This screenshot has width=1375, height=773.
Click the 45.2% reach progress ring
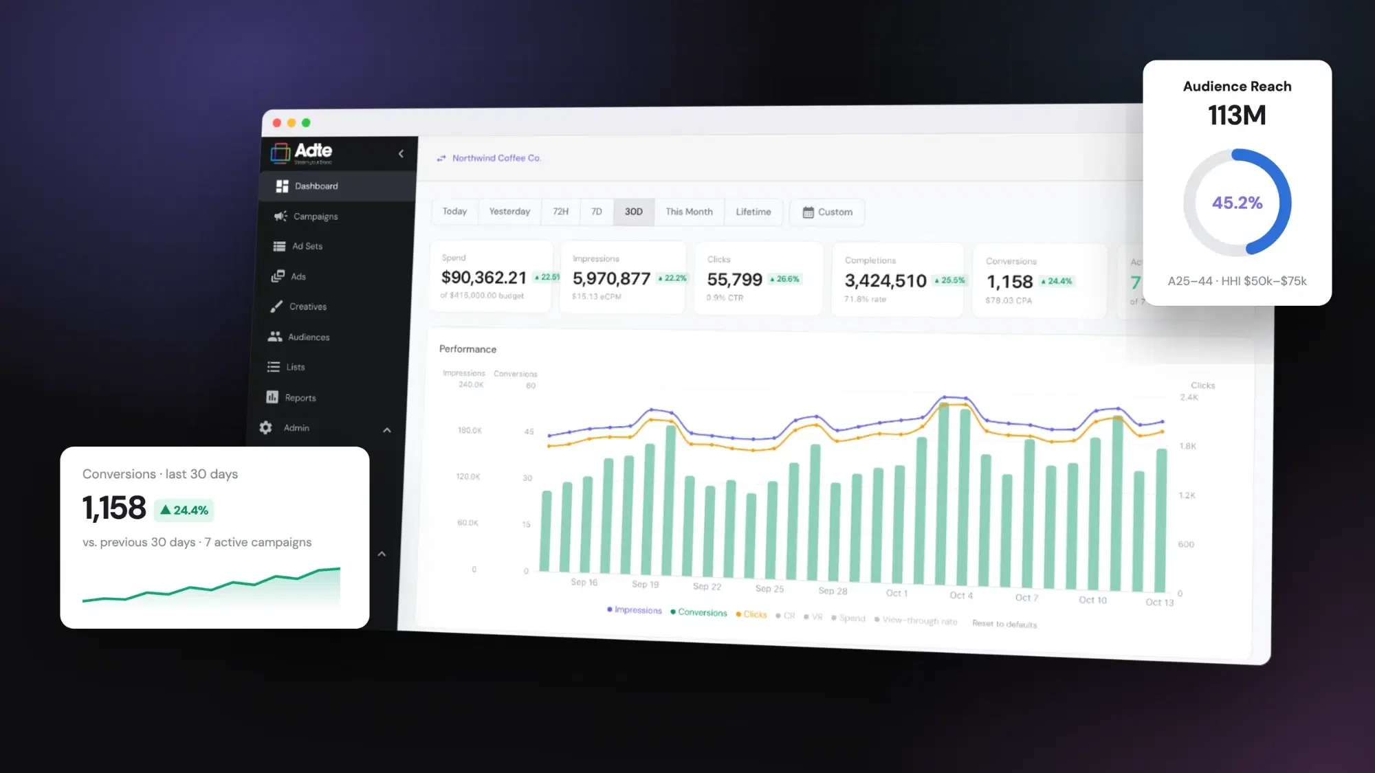click(x=1237, y=203)
